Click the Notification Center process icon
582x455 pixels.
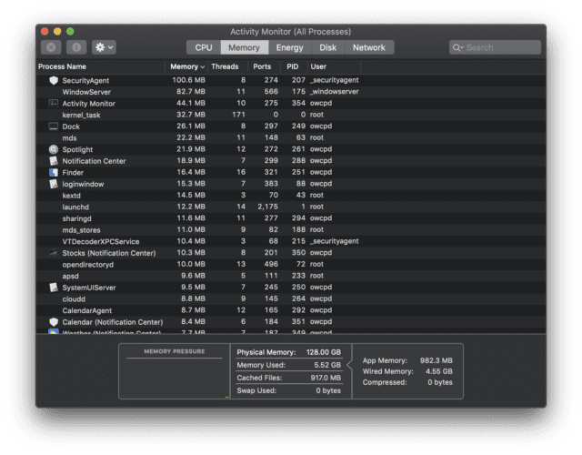[54, 161]
